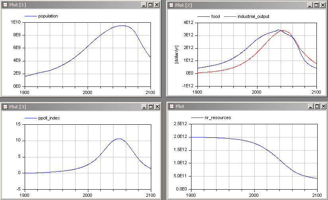Minimize the nr_resources plot window
Image resolution: width=328 pixels, height=200 pixels.
coord(310,106)
